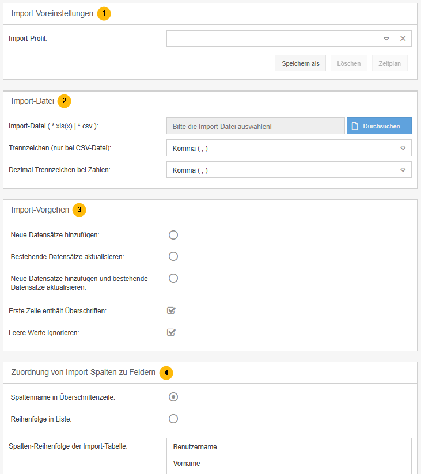
Task: Toggle 'Leere Werte ignorieren' checkbox
Action: click(171, 332)
